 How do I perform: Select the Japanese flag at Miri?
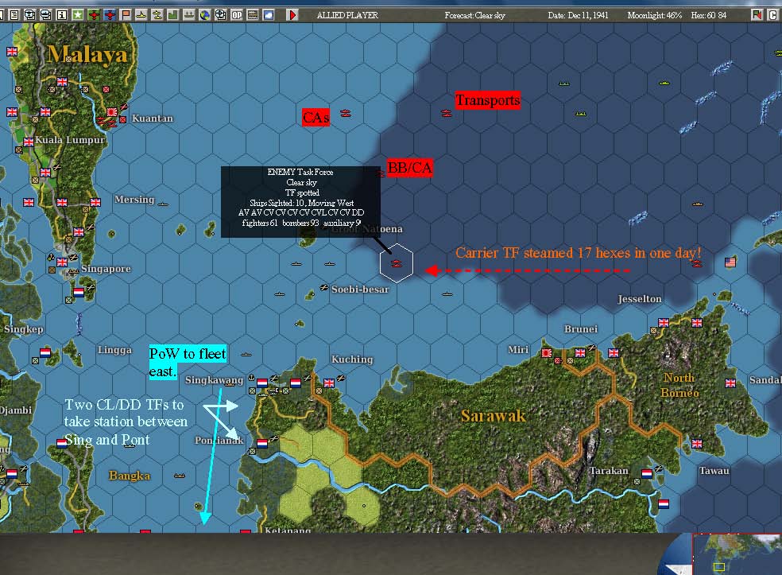click(547, 353)
